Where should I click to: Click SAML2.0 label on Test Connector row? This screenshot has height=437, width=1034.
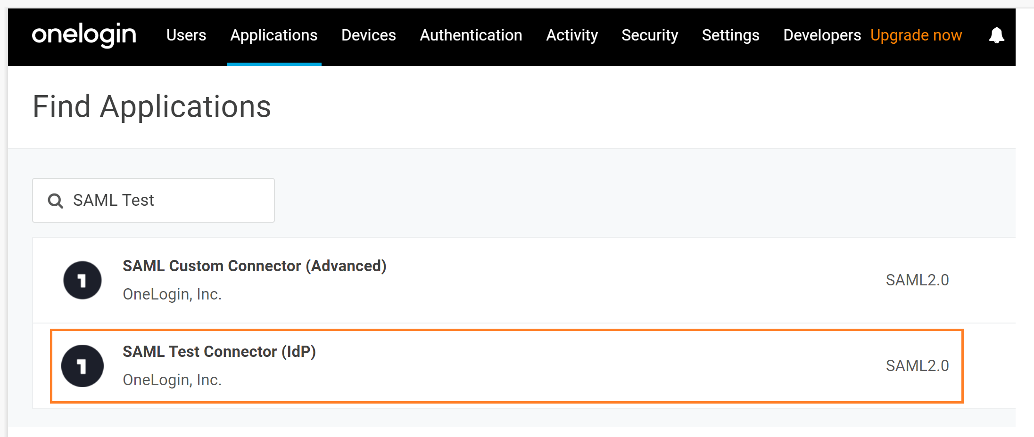pos(917,366)
